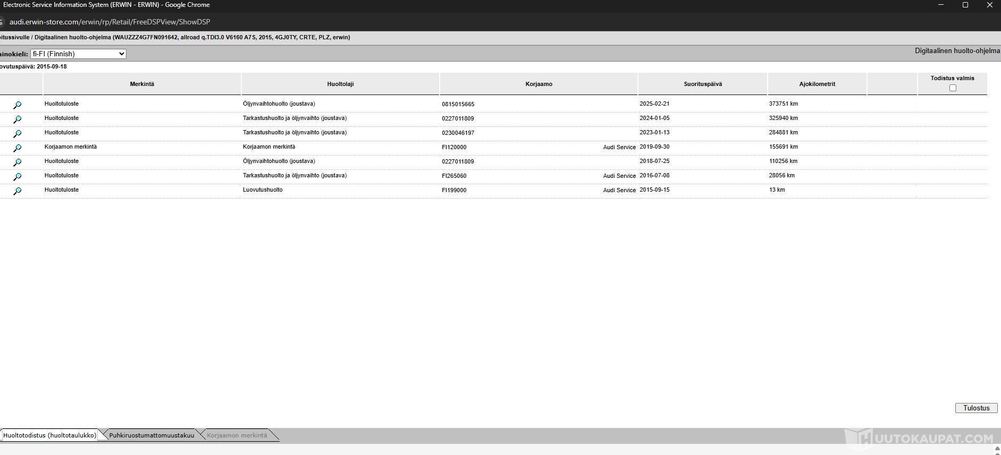Click the browser address bar URL
The width and height of the screenshot is (1001, 455).
(110, 22)
